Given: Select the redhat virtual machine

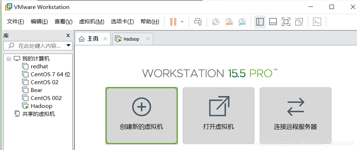Looking at the screenshot, I should tap(39, 67).
